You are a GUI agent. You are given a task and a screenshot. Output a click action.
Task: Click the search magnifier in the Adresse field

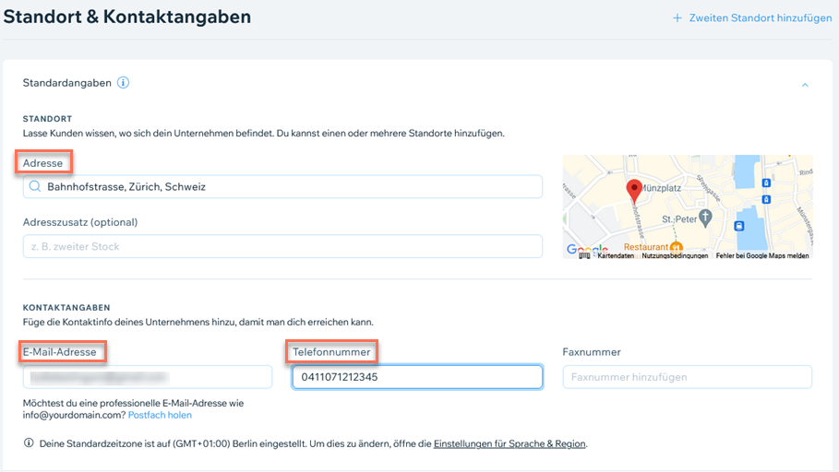tap(35, 186)
